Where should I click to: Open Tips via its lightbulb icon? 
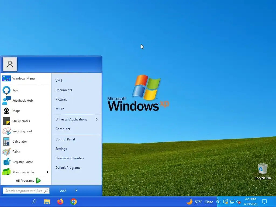[x=6, y=90]
